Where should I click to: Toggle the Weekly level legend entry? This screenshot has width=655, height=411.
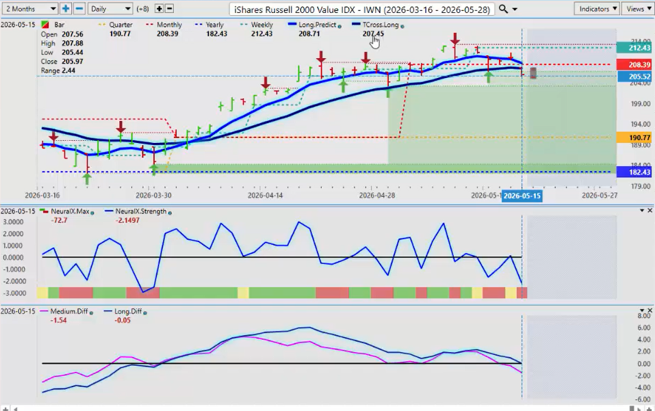[x=257, y=25]
